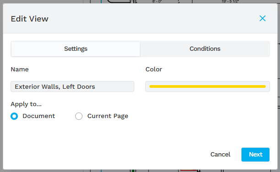The height and width of the screenshot is (172, 280).
Task: Choose the Current Page radio button
Action: 79,116
